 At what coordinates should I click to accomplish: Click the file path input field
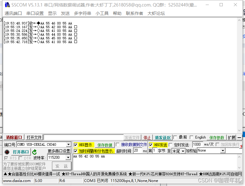click(84, 137)
